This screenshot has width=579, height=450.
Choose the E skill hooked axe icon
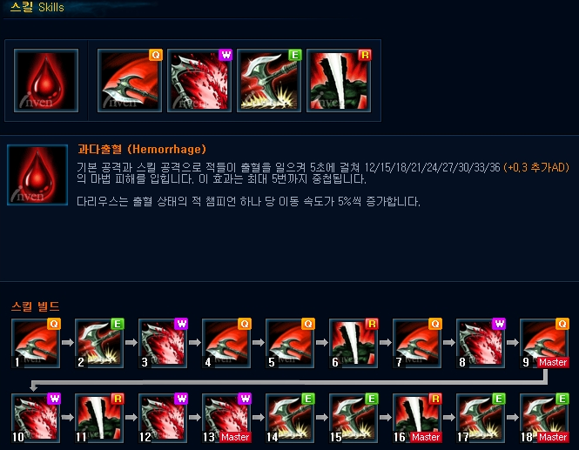pos(269,80)
